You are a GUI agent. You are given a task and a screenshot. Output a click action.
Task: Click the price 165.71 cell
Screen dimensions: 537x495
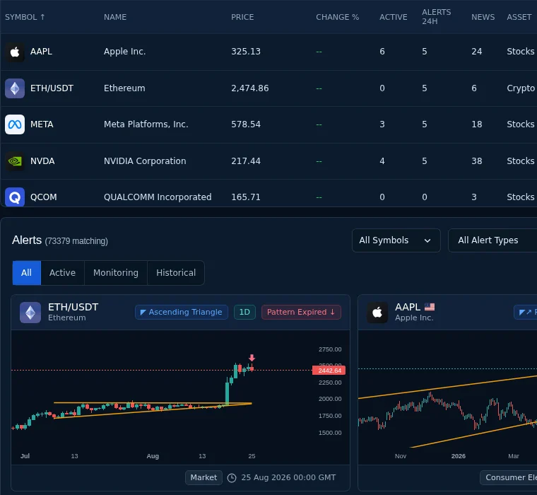pyautogui.click(x=246, y=197)
